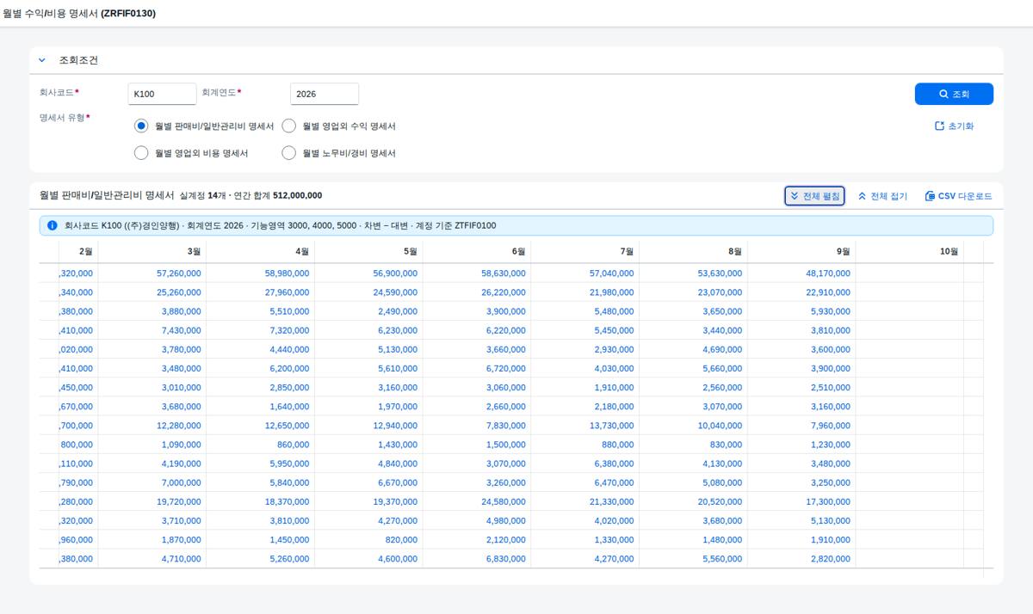The width and height of the screenshot is (1033, 614).
Task: Select 월별 노무비/경비 명세서 radio
Action: coord(289,153)
